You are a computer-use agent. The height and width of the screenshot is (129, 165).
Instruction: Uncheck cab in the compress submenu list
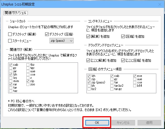112,76
